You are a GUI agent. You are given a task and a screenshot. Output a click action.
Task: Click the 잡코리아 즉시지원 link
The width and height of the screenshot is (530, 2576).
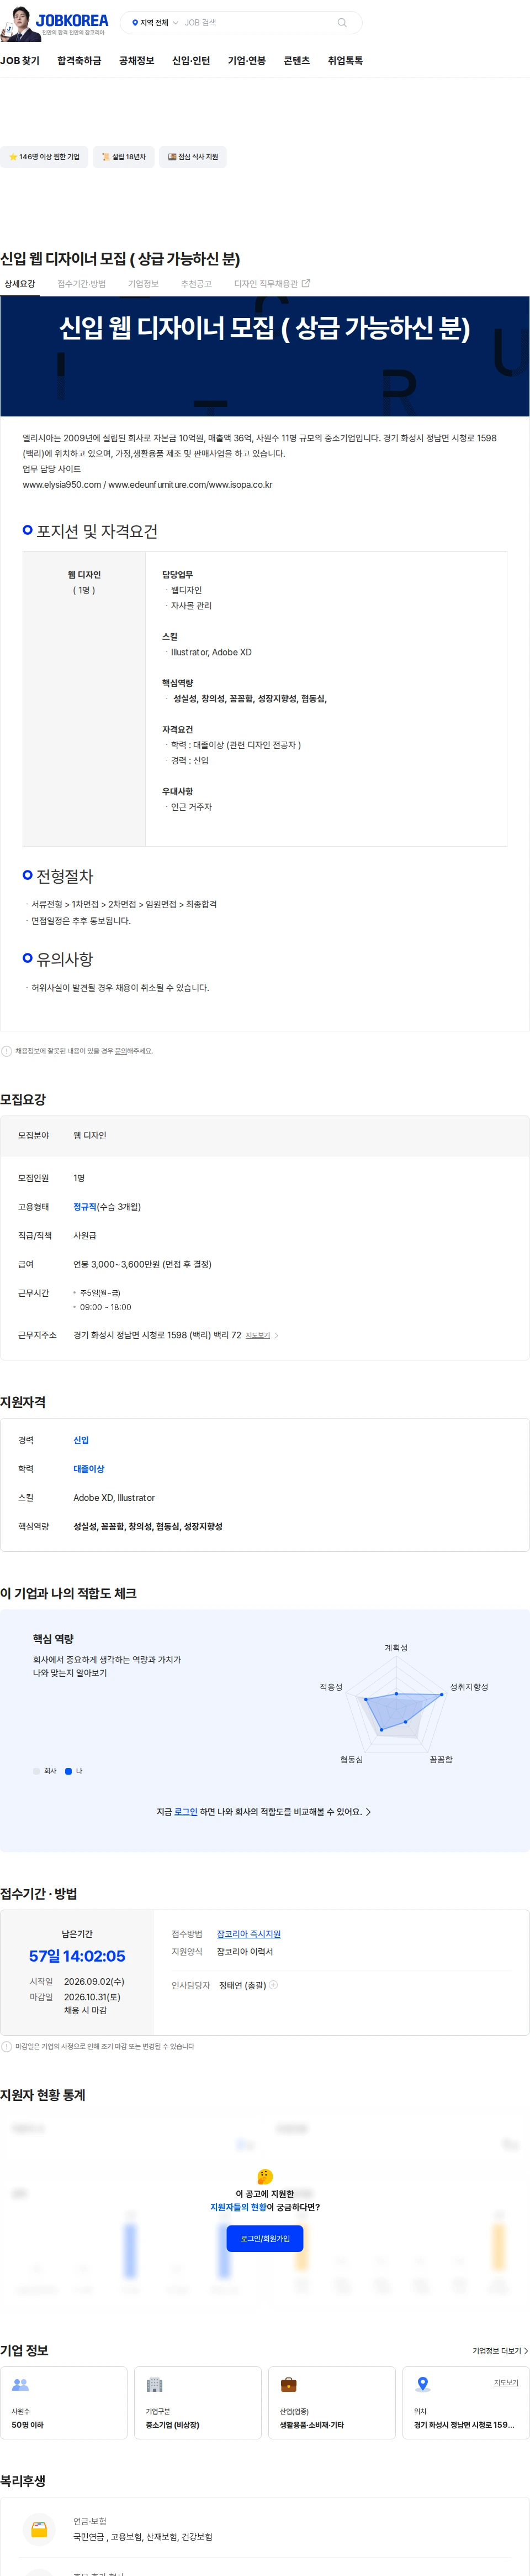pyautogui.click(x=248, y=1934)
